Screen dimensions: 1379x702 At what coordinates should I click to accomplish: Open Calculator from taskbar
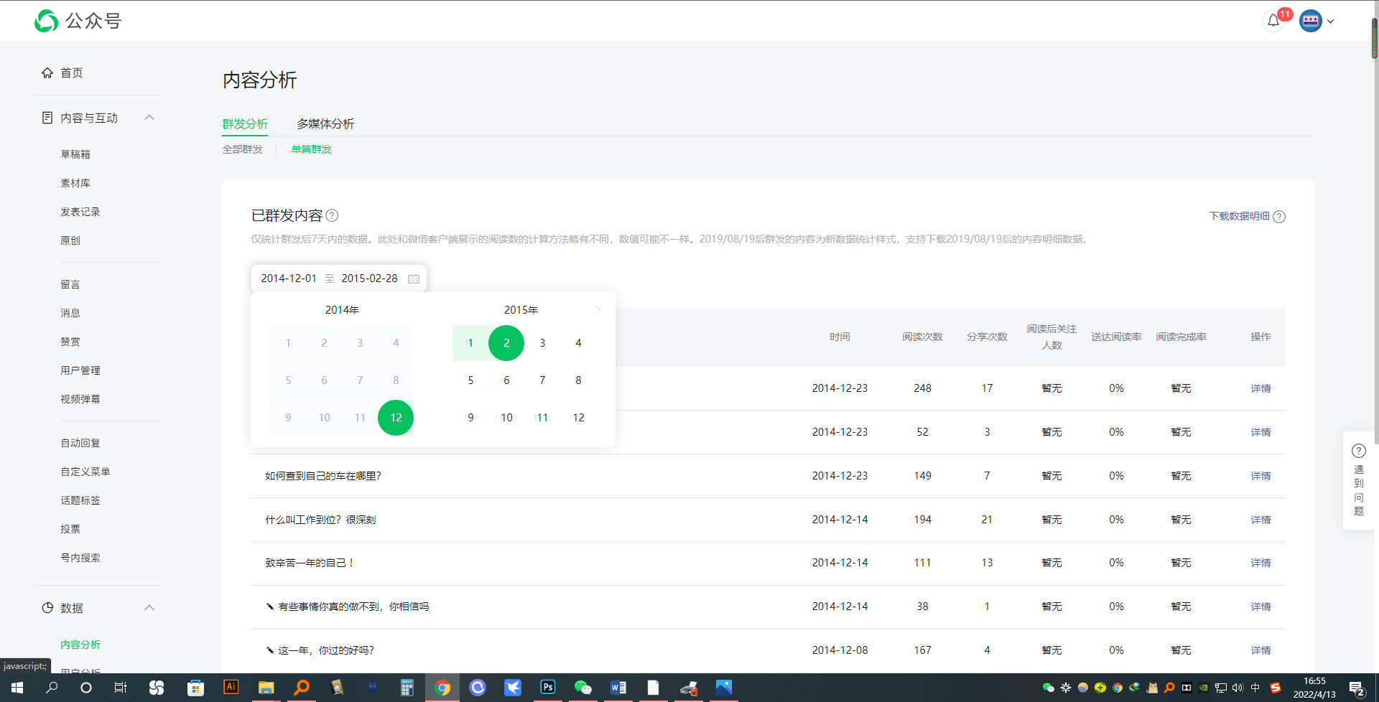click(407, 688)
